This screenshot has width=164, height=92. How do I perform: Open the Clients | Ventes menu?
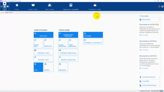point(49,7)
